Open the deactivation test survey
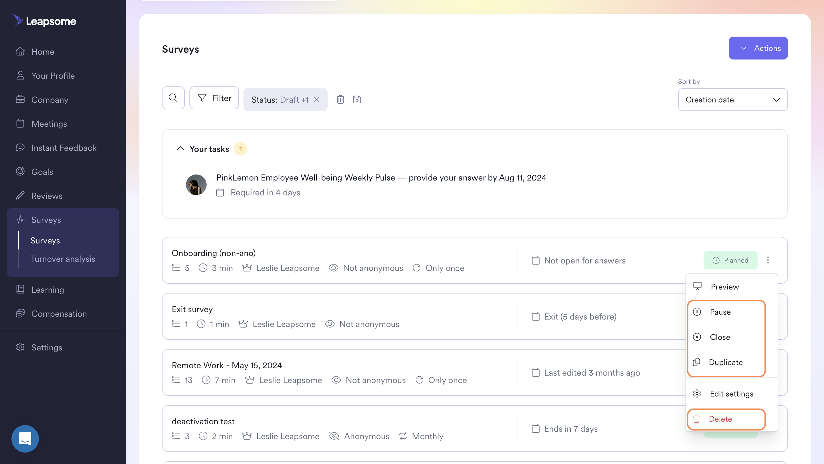824x464 pixels. (x=203, y=421)
